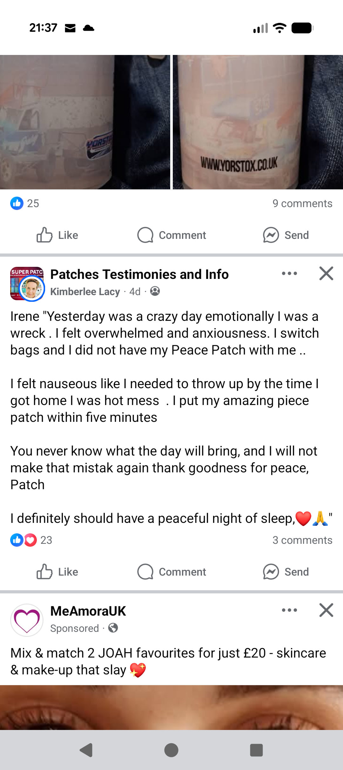Like the Patches Testimonies post

(57, 572)
